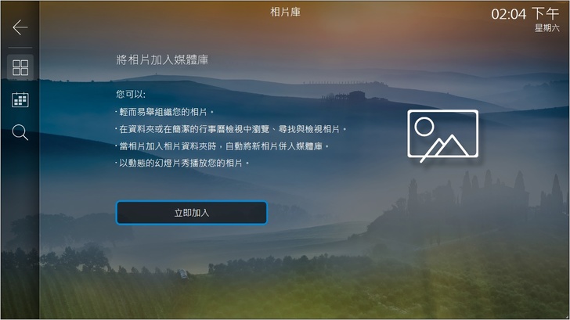The height and width of the screenshot is (320, 570).
Task: Click the sun circle inside the picture icon
Action: pyautogui.click(x=424, y=127)
